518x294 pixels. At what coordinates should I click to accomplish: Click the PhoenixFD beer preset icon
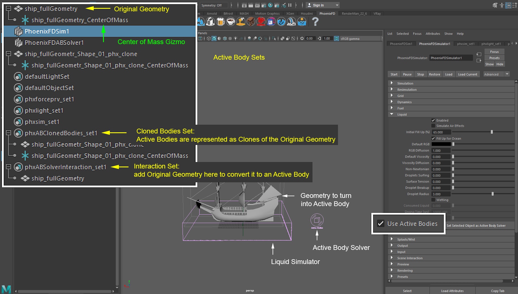(x=220, y=21)
